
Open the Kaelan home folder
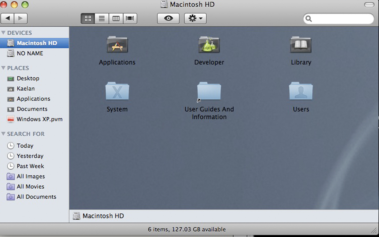(34, 88)
